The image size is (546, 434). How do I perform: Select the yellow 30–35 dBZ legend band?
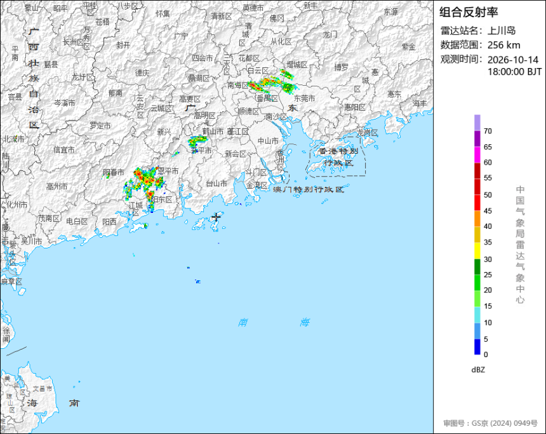[477, 250]
